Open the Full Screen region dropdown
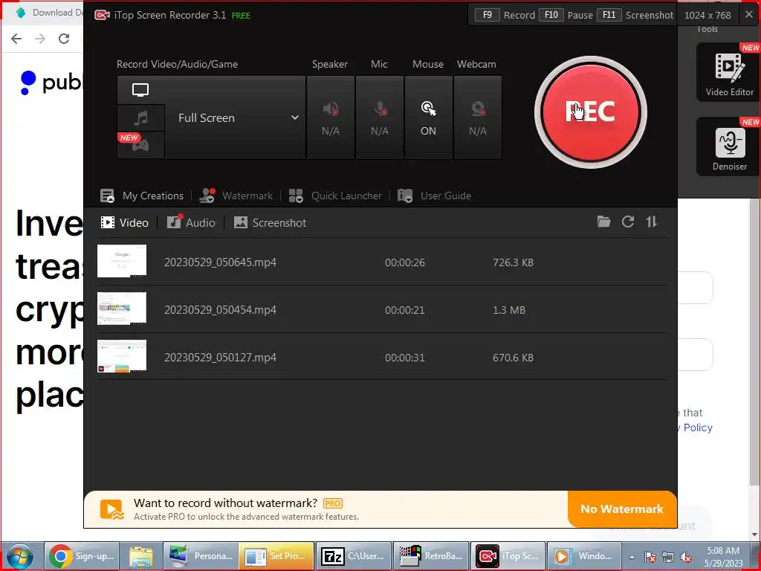The image size is (761, 571). [x=236, y=117]
